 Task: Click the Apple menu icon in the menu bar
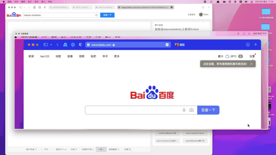click(4, 2)
